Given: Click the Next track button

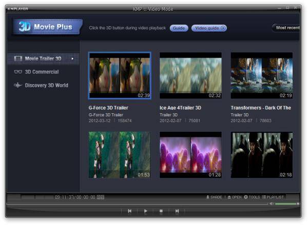Looking at the screenshot, I should click(x=177, y=211).
